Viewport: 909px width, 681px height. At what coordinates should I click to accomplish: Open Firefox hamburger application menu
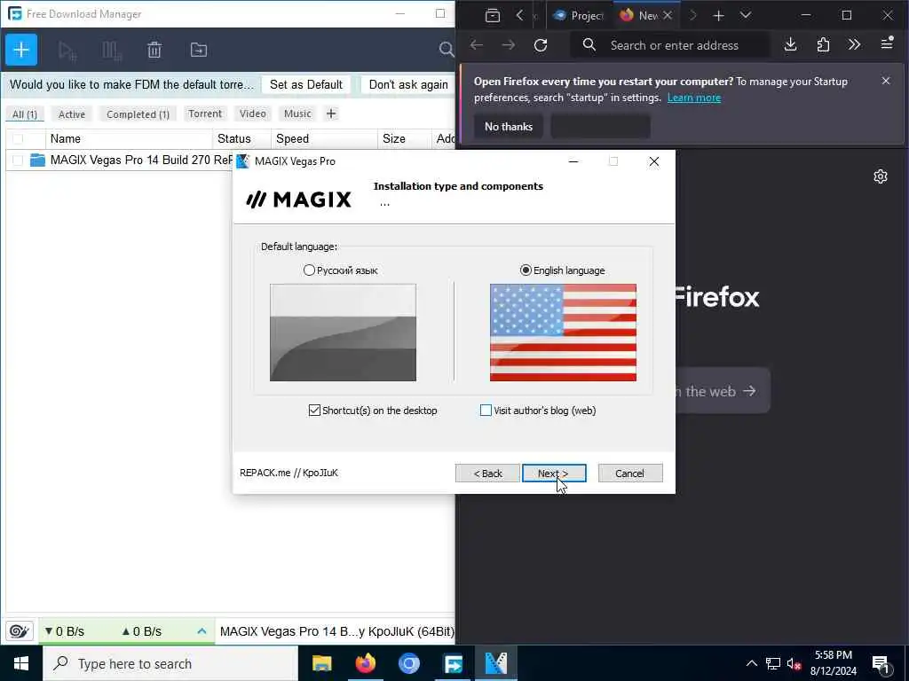click(887, 44)
